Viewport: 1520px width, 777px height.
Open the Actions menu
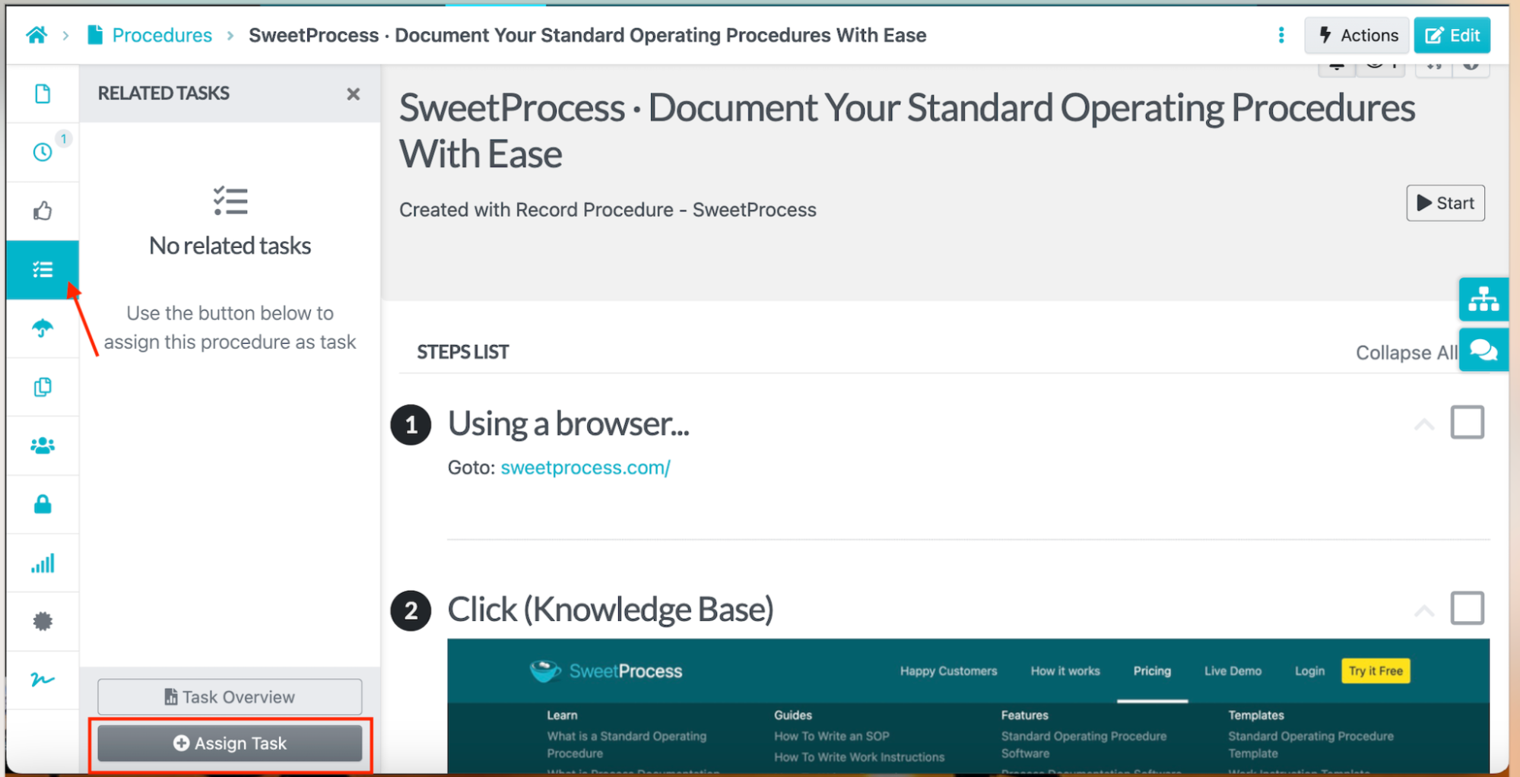pyautogui.click(x=1357, y=35)
